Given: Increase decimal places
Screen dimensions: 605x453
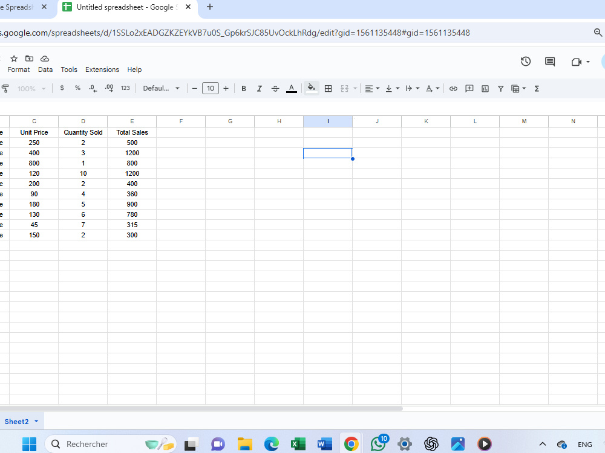Looking at the screenshot, I should 109,88.
